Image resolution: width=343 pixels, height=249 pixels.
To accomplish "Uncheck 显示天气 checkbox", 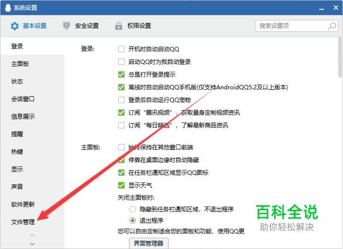I will point(121,186).
